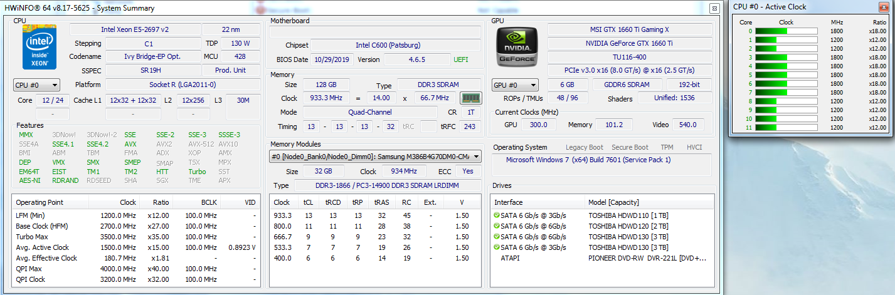Click the L3 cache 30M value
Image resolution: width=895 pixels, height=295 pixels.
pyautogui.click(x=243, y=100)
